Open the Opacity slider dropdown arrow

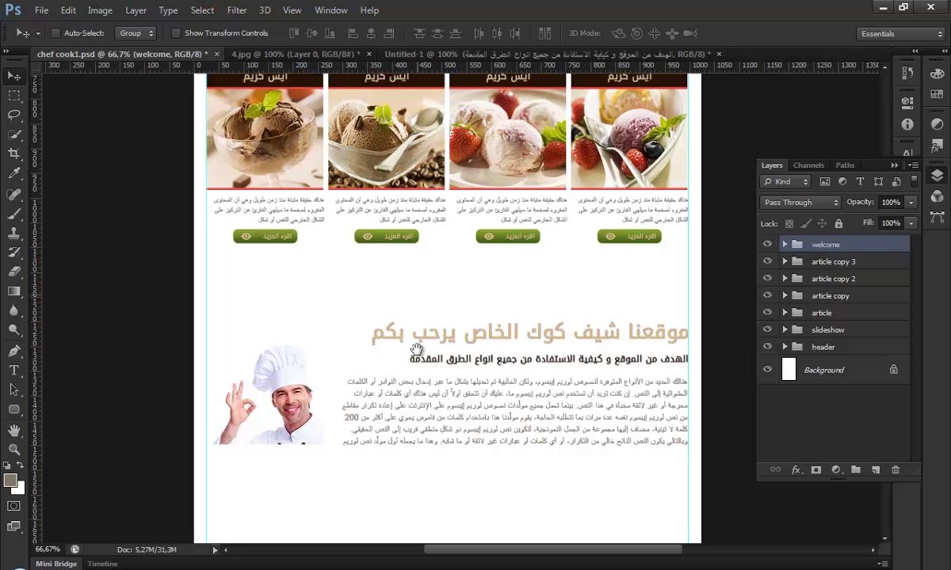[911, 203]
